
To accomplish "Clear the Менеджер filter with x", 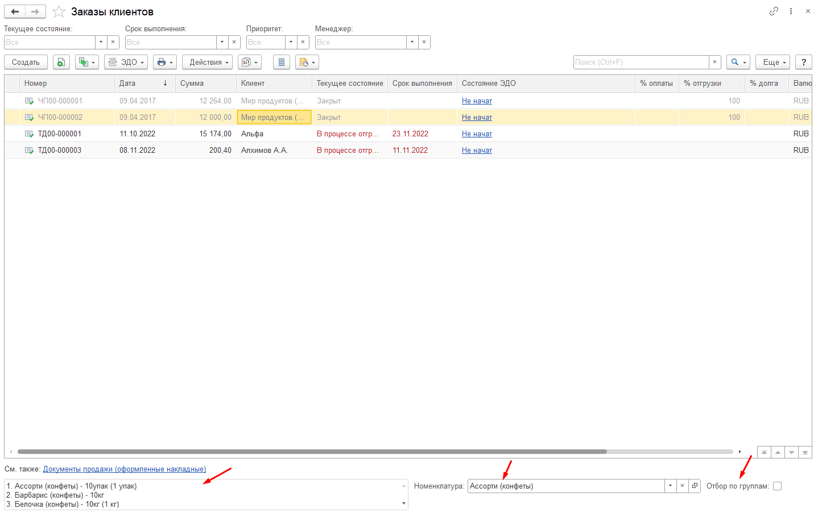I will click(x=424, y=42).
